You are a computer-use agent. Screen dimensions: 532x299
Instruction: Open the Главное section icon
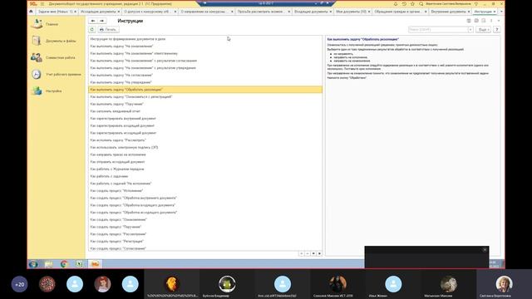click(x=37, y=24)
